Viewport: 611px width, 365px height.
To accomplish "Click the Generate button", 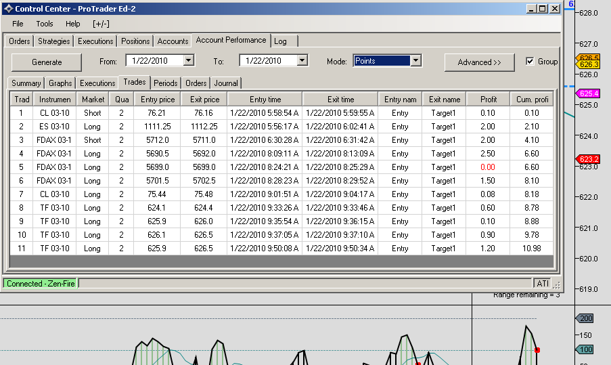I will click(47, 62).
